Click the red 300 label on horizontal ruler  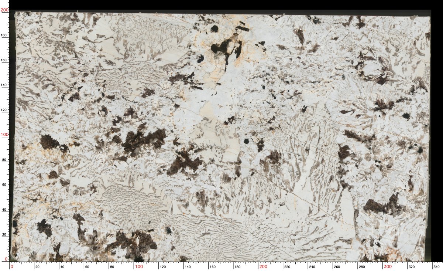[388, 267]
